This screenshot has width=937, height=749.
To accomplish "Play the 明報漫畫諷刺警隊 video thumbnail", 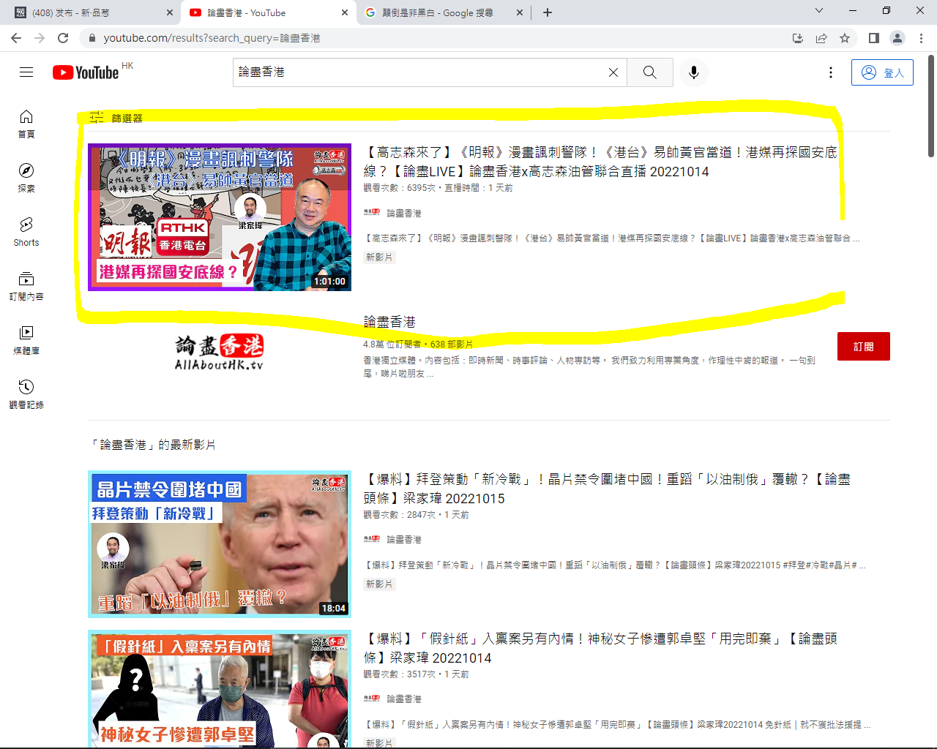I will tap(220, 217).
